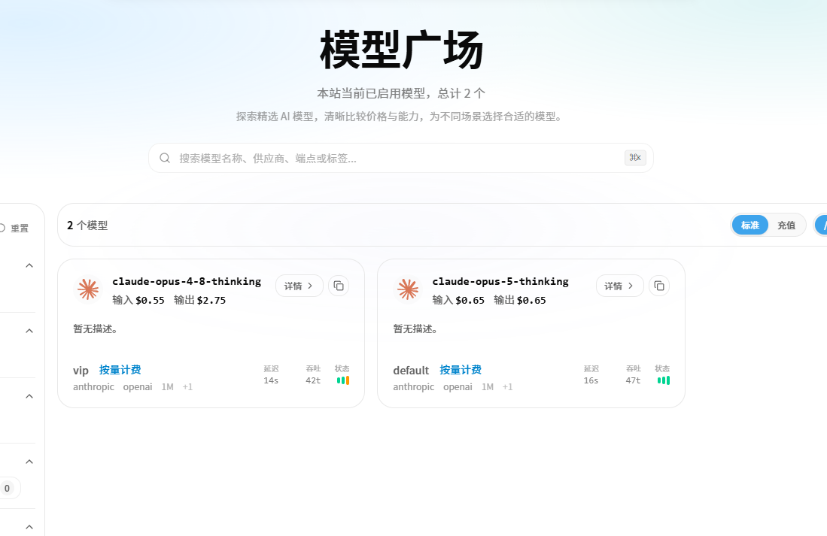Click the claude-opus-4-8-thinking Anthropic logo icon
Screen dimensions: 827x536
point(88,289)
